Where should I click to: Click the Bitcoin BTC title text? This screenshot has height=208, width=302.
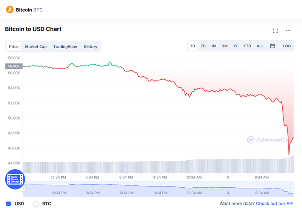coord(29,10)
